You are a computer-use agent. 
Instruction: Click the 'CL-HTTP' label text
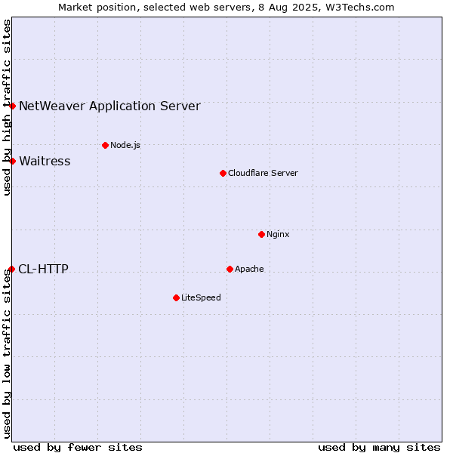[x=43, y=270]
